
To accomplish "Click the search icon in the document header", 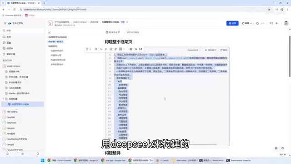I will [x=271, y=23].
